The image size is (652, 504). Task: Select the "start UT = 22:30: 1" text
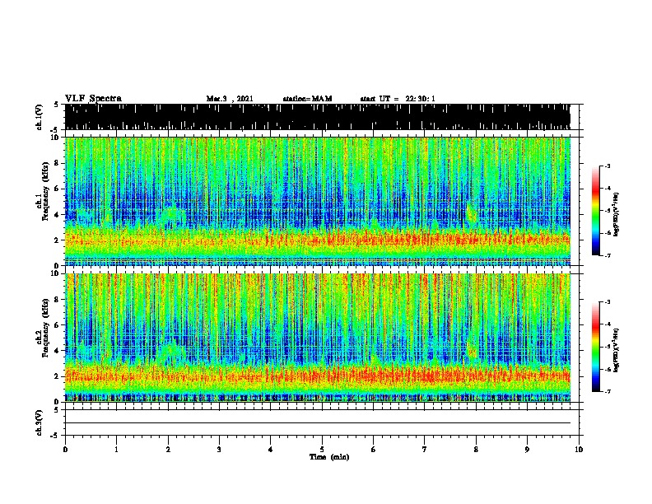398,99
